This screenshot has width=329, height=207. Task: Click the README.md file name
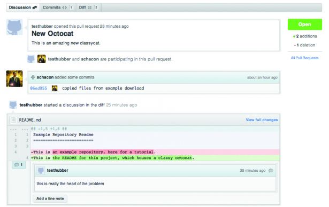pos(30,120)
